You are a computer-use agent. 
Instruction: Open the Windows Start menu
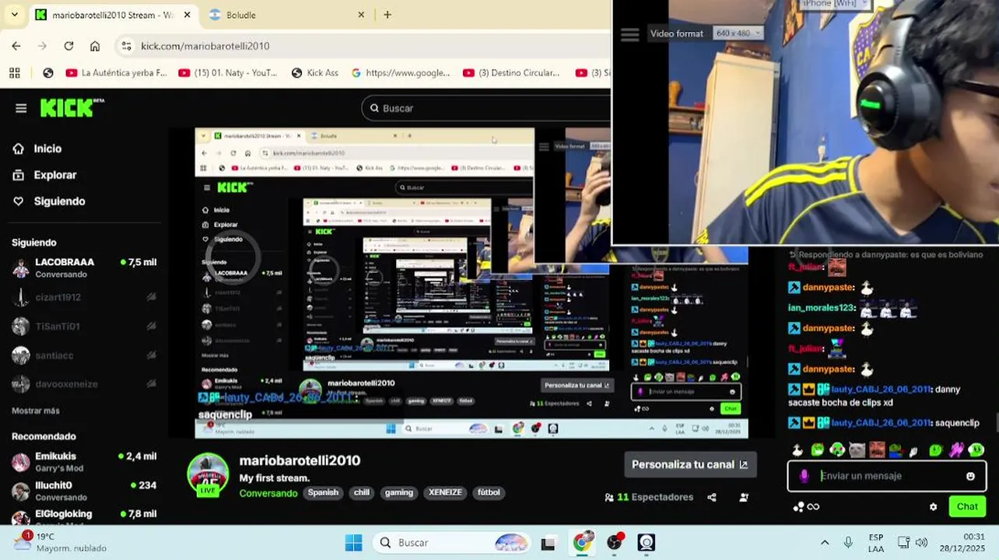pyautogui.click(x=353, y=543)
